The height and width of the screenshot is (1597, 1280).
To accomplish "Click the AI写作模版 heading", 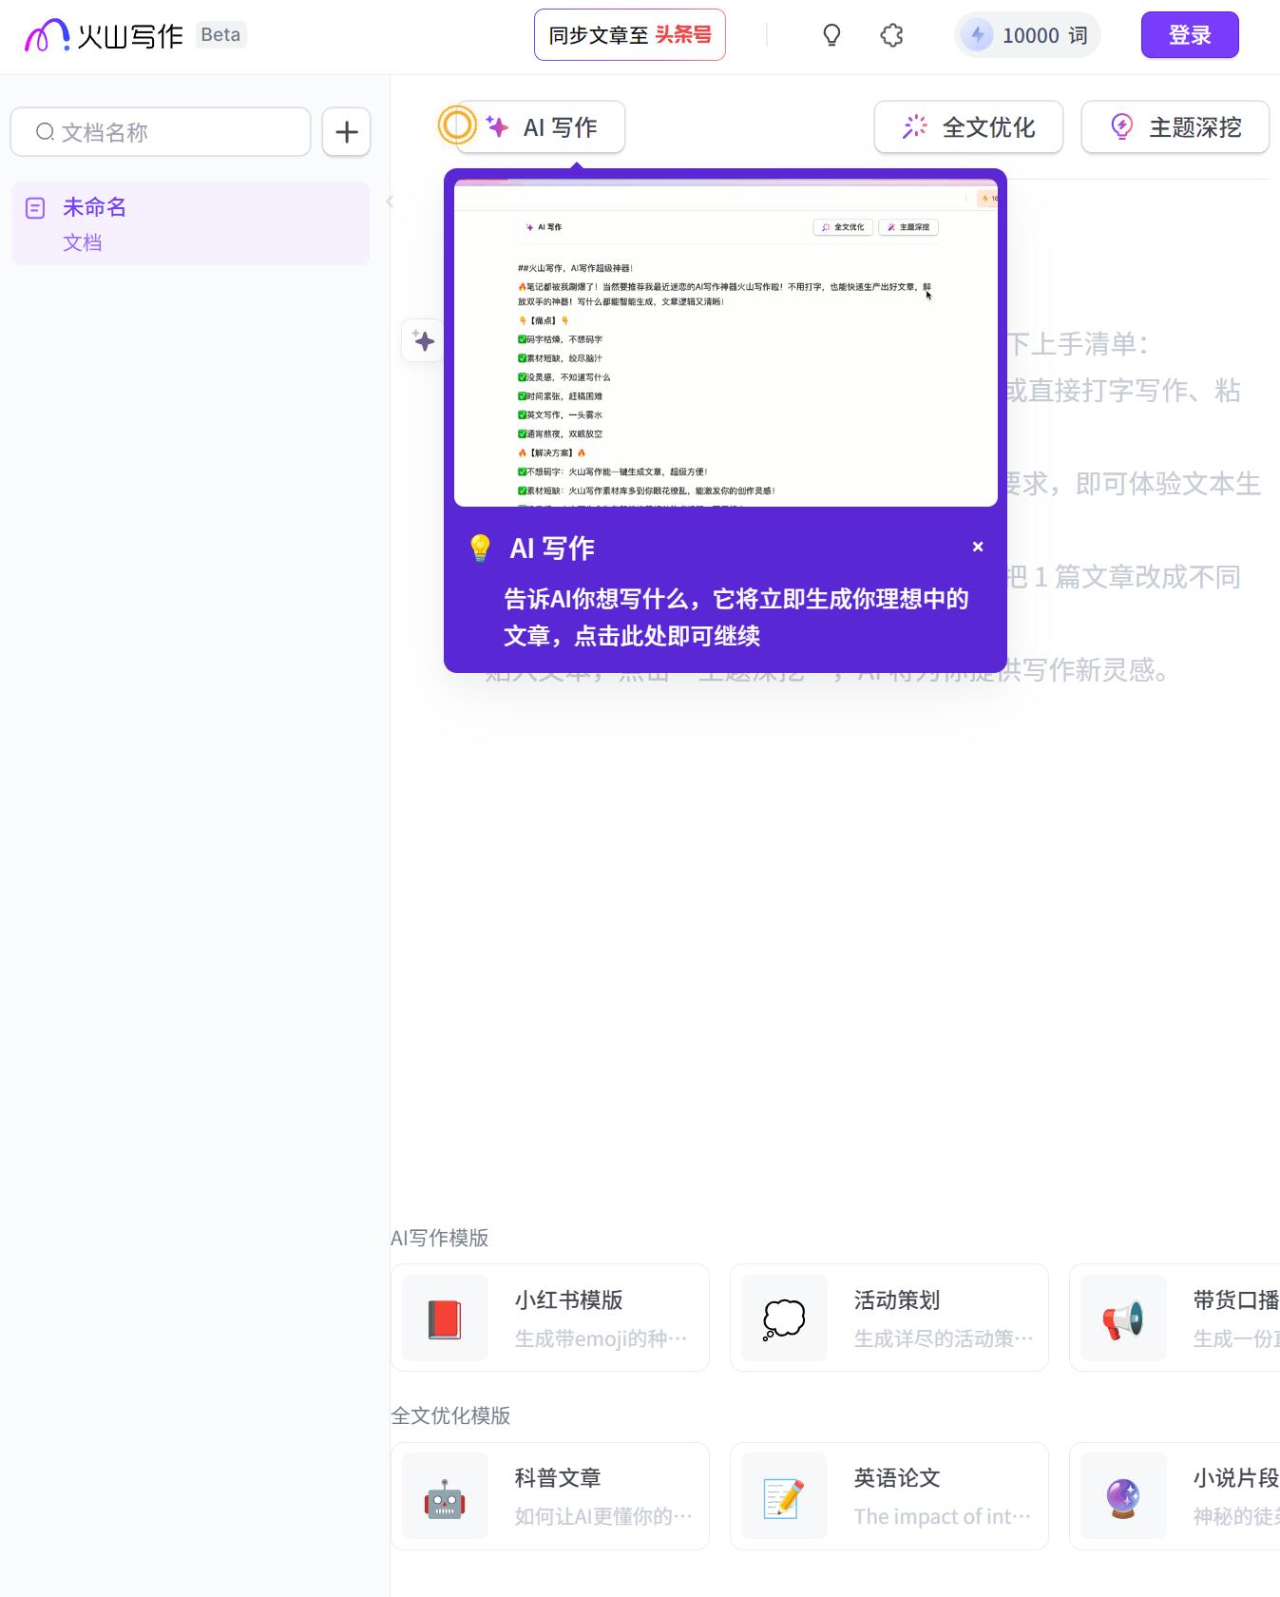I will 439,1238.
